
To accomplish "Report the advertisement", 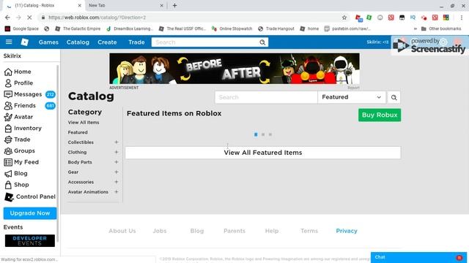I will [353, 88].
